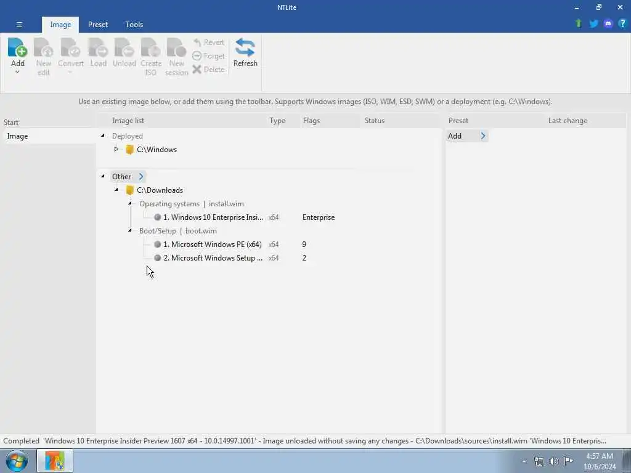
Task: Click the Preset column header
Action: [x=458, y=121]
